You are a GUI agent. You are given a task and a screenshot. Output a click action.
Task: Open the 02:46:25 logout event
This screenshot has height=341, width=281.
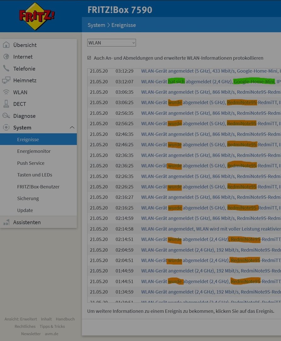tap(184, 145)
